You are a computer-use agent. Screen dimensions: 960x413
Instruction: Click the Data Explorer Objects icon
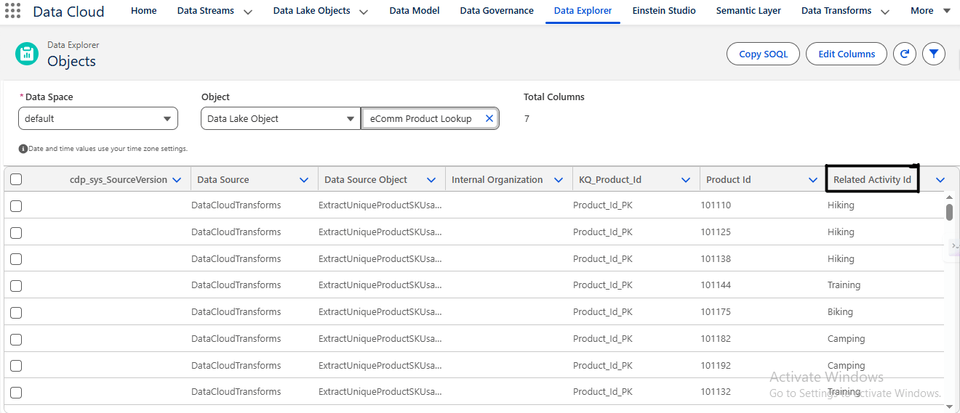(x=27, y=54)
